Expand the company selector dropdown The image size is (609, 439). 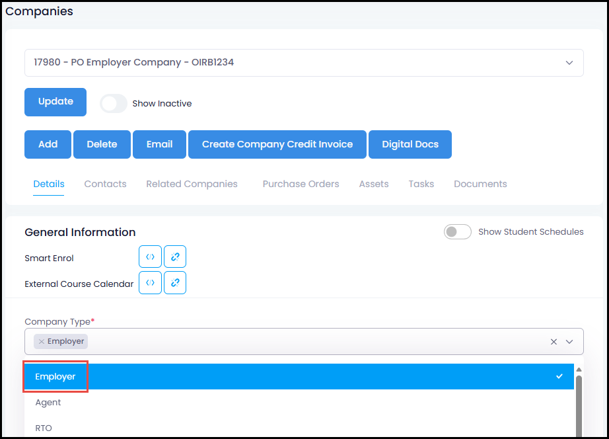pyautogui.click(x=569, y=63)
